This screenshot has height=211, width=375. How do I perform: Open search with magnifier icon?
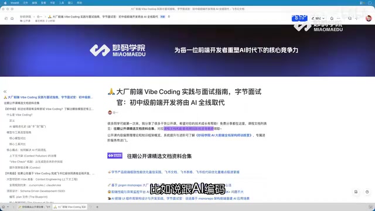click(x=350, y=18)
